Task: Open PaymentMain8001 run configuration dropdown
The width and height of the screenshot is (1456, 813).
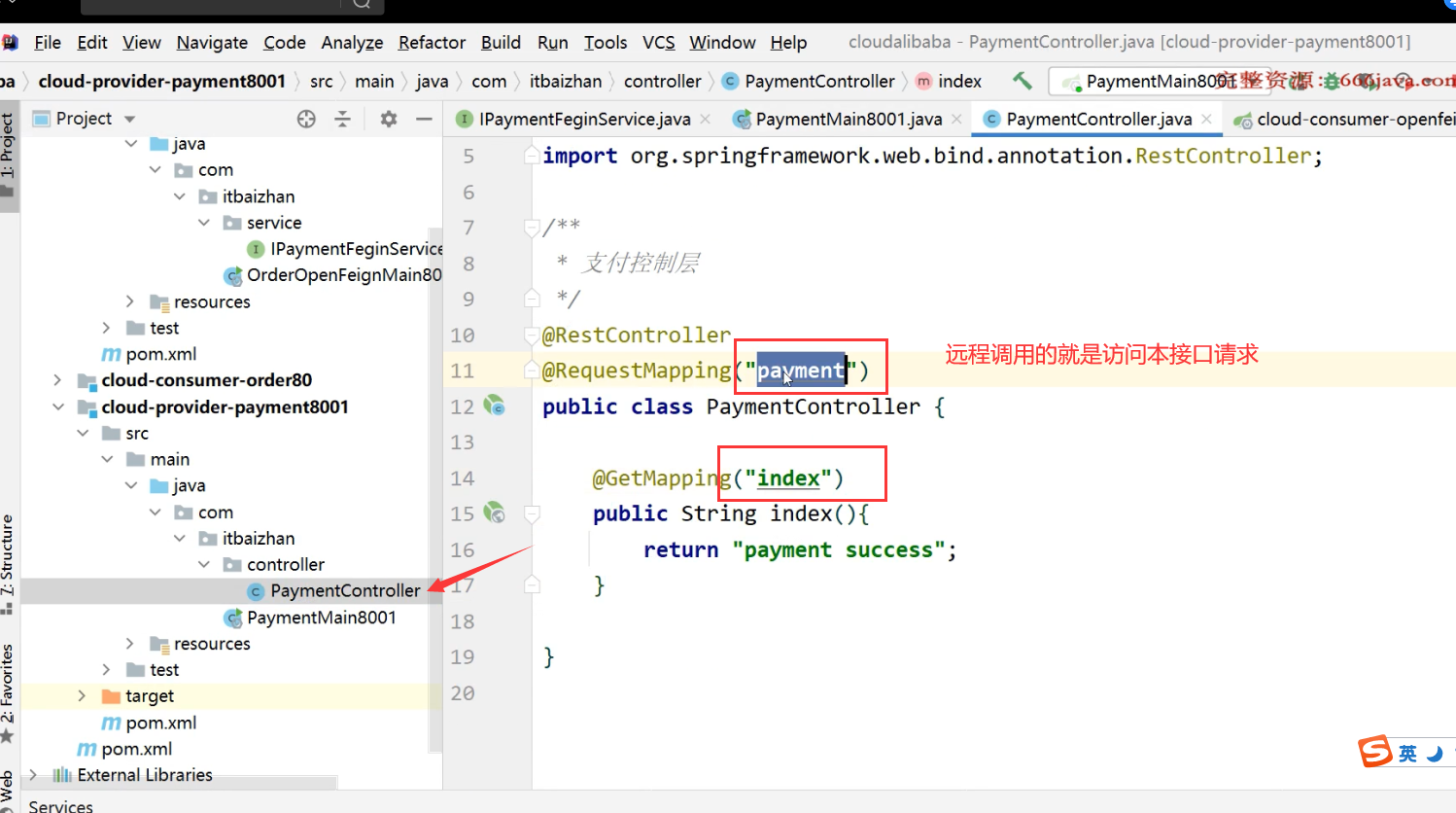Action: coord(1159,82)
